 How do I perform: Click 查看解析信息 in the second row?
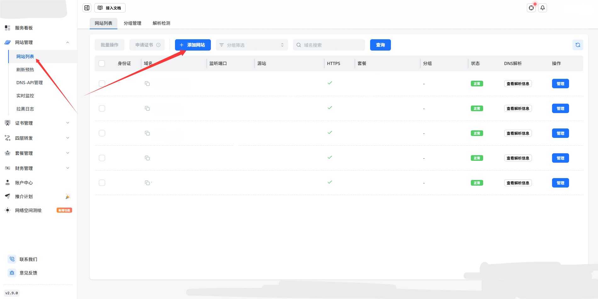click(518, 108)
